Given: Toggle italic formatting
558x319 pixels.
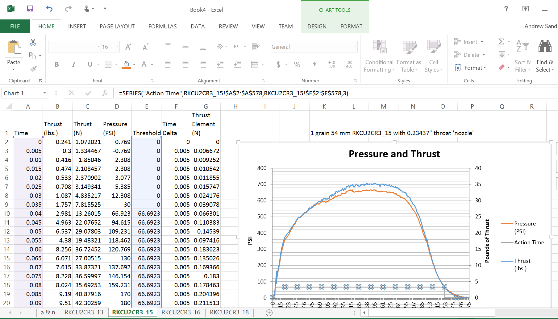Looking at the screenshot, I should (x=73, y=64).
